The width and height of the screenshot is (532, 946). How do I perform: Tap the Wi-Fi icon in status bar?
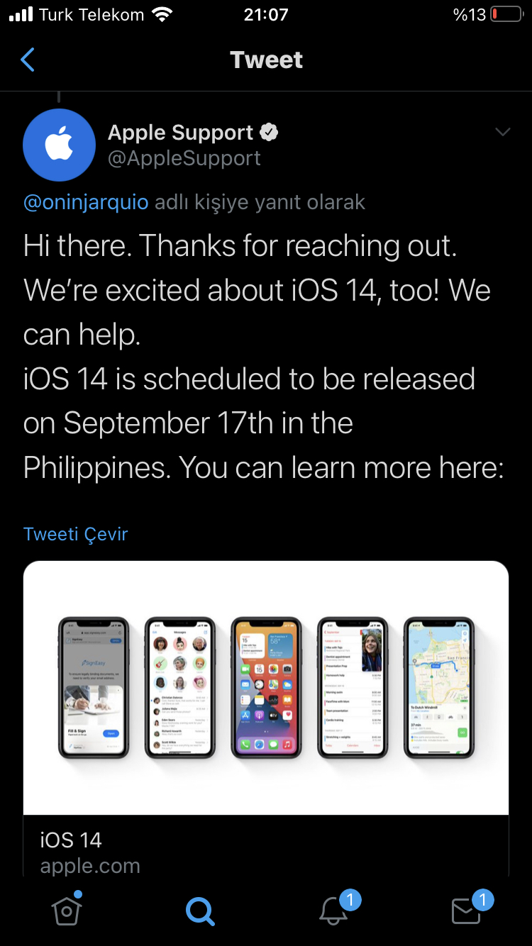[162, 14]
